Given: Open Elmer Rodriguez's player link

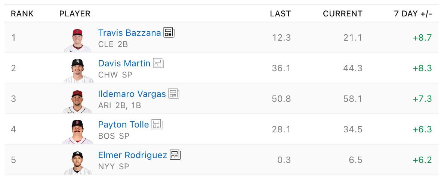Looking at the screenshot, I should click(132, 155).
